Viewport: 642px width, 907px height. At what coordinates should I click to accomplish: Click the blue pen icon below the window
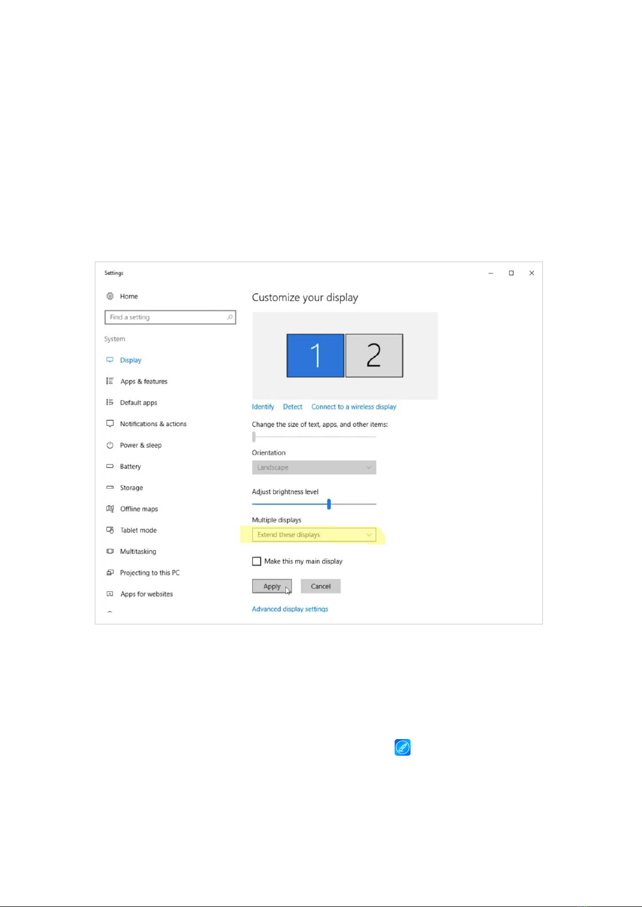coord(402,747)
